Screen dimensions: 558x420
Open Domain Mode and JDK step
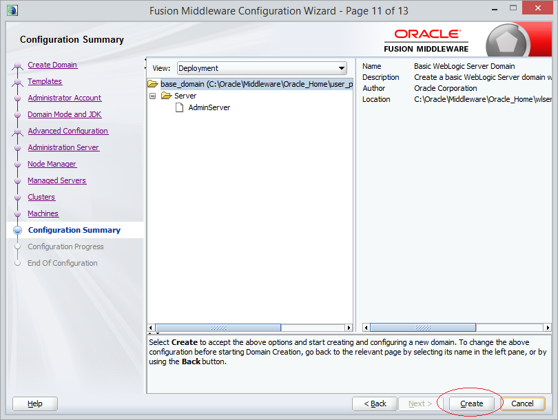click(x=65, y=114)
